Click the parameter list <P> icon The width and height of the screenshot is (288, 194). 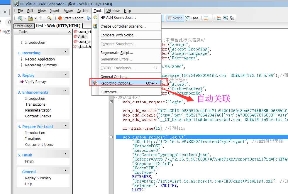pyautogui.click(x=226, y=18)
